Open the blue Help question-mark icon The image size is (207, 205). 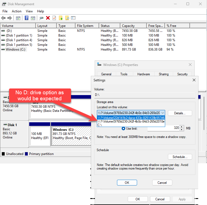click(x=26, y=18)
